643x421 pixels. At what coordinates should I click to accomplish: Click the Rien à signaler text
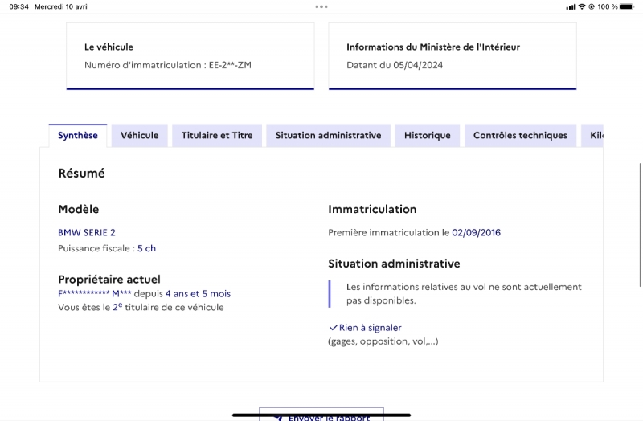(370, 328)
